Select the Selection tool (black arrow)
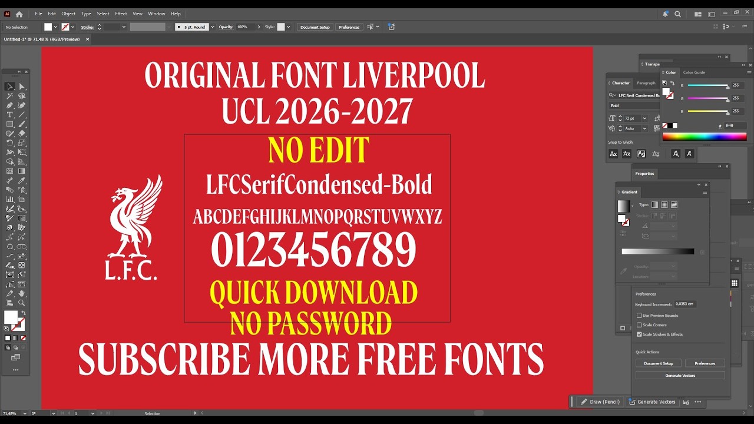Screen dimensions: 754x424 (x=10, y=87)
